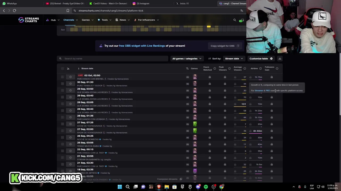This screenshot has height=191, width=341.
Task: Open the Windows Start menu
Action: pyautogui.click(x=120, y=187)
